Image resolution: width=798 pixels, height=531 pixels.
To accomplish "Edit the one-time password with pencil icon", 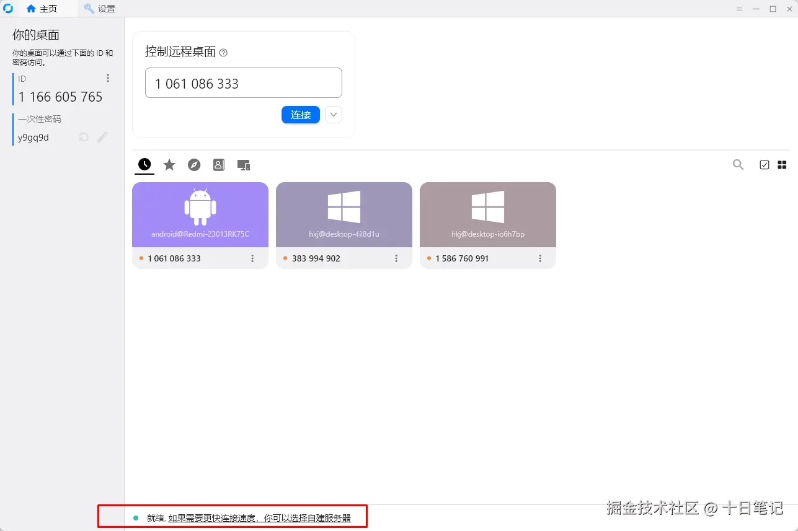I will tap(102, 137).
